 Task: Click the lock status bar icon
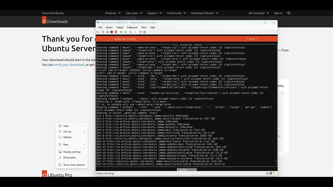coord(274,173)
